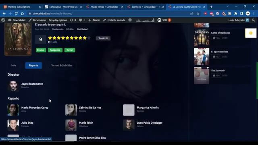Open the browser home page
This screenshot has width=258, height=145.
(22, 13)
